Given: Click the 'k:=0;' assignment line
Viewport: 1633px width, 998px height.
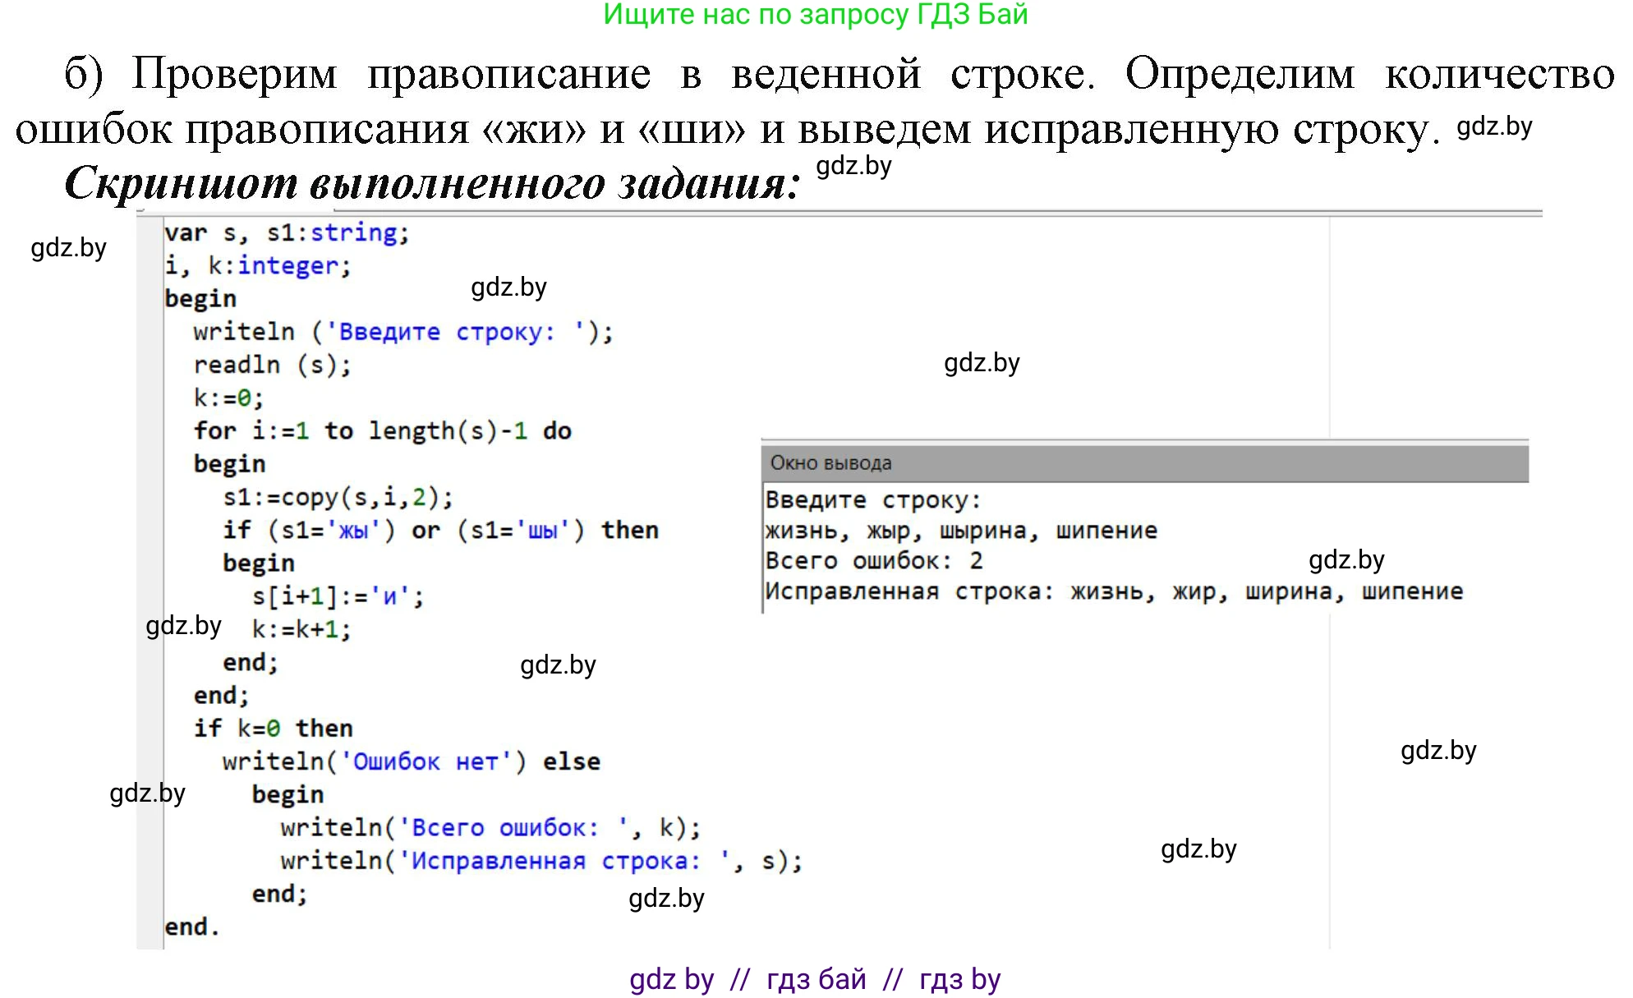Looking at the screenshot, I should coord(229,398).
